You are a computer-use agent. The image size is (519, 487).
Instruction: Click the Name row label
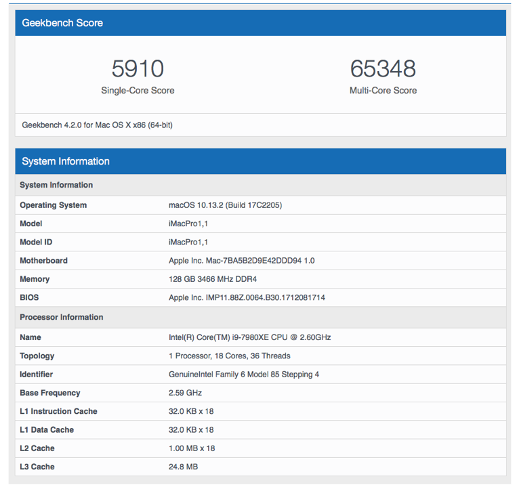30,337
